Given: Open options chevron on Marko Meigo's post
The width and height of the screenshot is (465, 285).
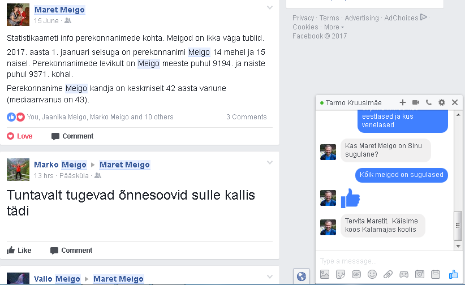Looking at the screenshot, I should click(270, 162).
